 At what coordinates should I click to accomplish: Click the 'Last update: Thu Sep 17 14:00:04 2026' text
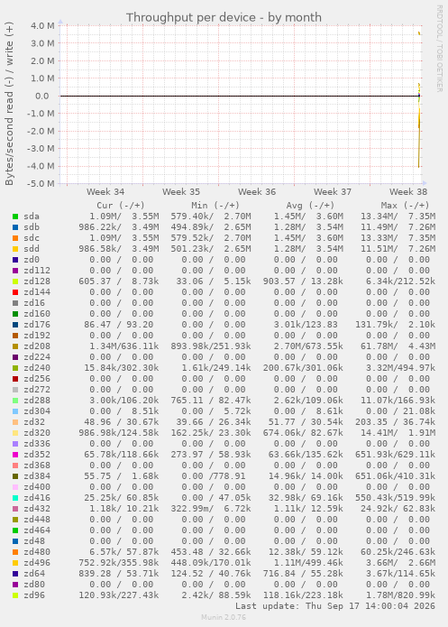tap(335, 606)
